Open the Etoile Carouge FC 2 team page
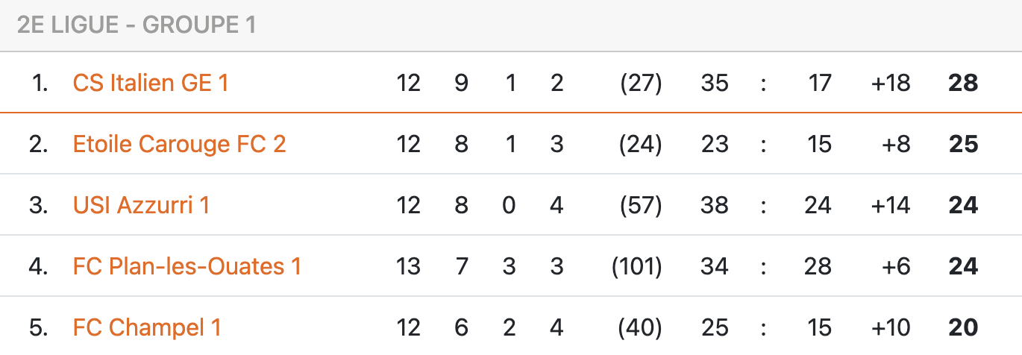This screenshot has width=1022, height=355. tap(179, 144)
